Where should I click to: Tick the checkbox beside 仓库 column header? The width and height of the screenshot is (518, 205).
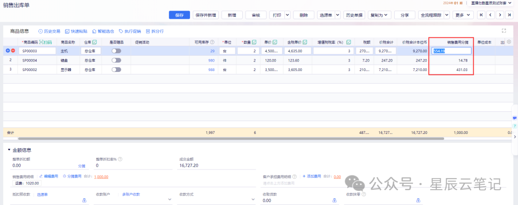94,42
